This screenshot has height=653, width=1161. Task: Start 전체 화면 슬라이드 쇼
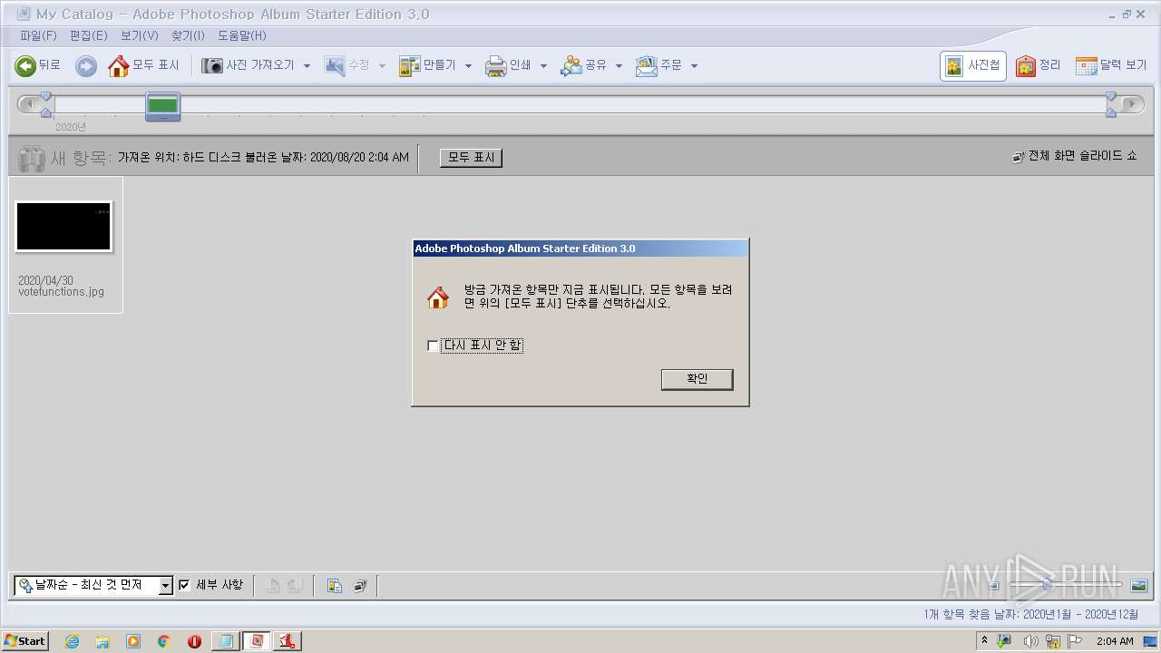[1075, 156]
